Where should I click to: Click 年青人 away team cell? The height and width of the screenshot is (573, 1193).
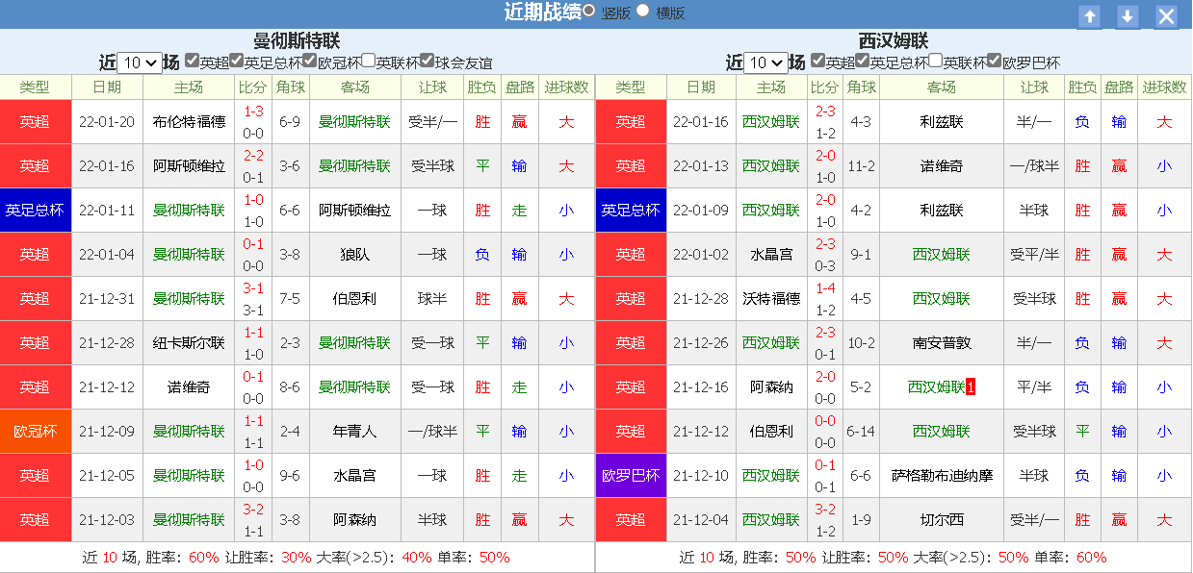click(x=354, y=432)
